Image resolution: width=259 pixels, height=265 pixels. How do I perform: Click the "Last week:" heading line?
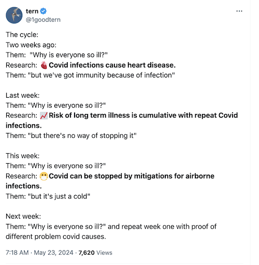[23, 95]
